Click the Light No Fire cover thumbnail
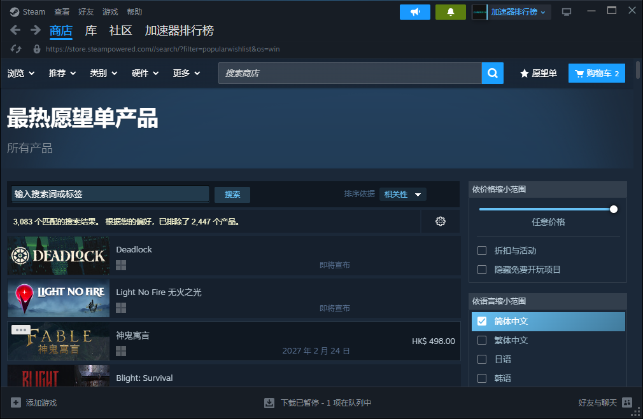643x419 pixels. (x=58, y=298)
